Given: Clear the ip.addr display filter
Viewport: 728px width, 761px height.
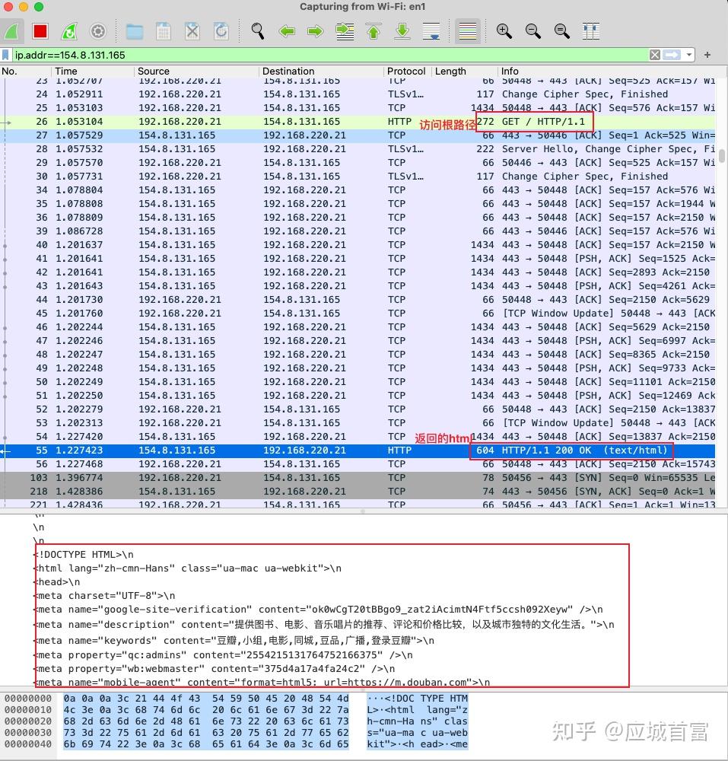Looking at the screenshot, I should tap(653, 55).
